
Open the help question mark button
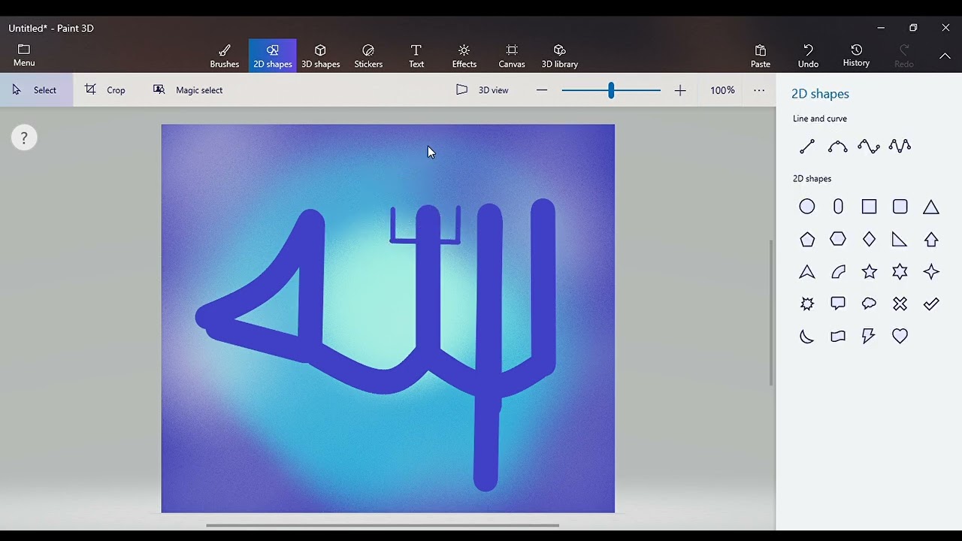click(x=24, y=138)
